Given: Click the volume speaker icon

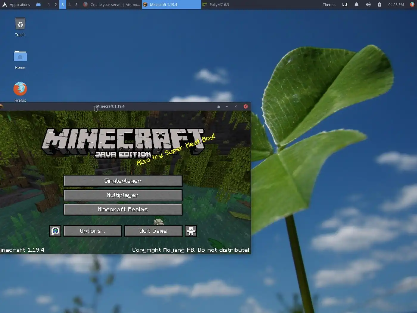Looking at the screenshot, I should click(368, 4).
